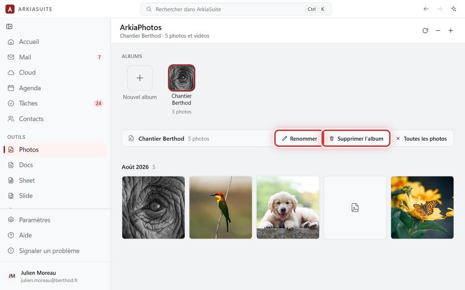Open Docs in the sidebar
The height and width of the screenshot is (290, 465).
55,165
